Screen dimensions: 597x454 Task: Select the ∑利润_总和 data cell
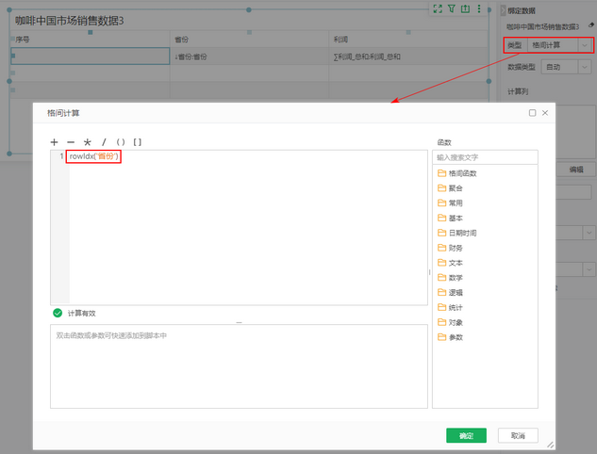pos(408,57)
